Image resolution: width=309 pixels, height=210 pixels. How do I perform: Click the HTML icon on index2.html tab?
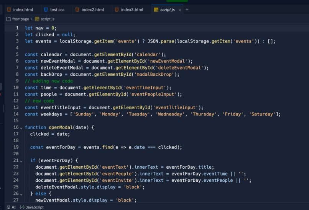[x=77, y=10]
